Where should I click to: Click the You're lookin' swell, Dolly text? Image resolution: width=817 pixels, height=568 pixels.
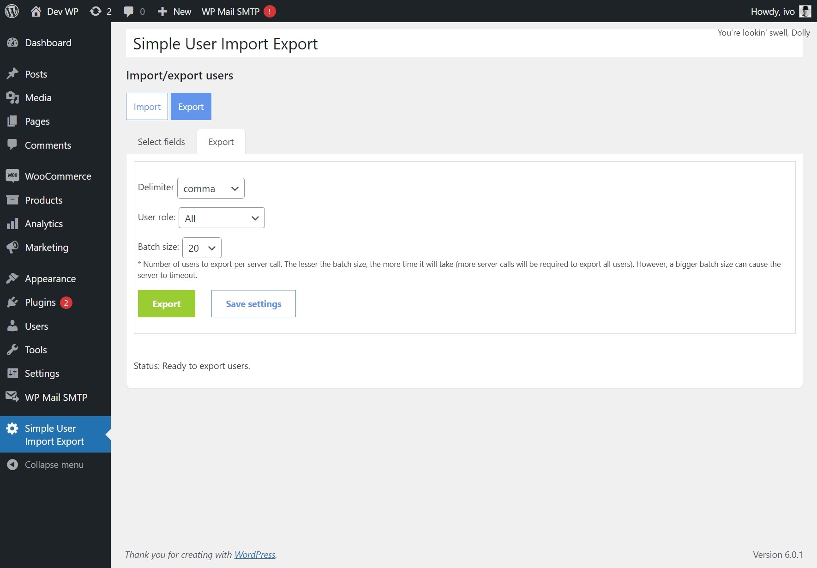tap(763, 32)
